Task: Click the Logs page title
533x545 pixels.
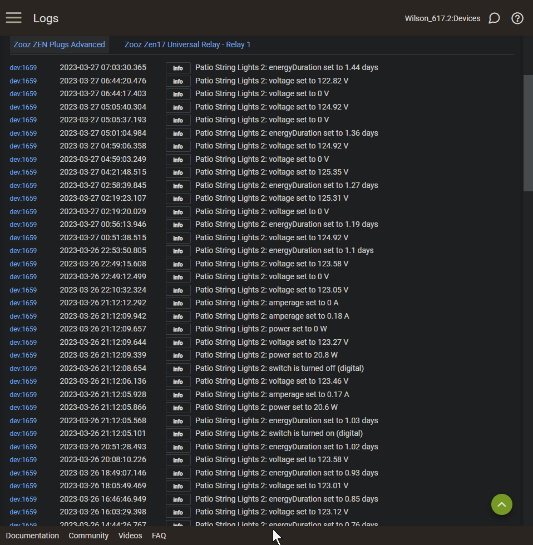Action: pyautogui.click(x=46, y=18)
